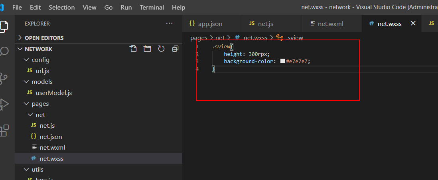Click the #e7e7e7 color swatch
438x180 pixels.
pyautogui.click(x=282, y=61)
